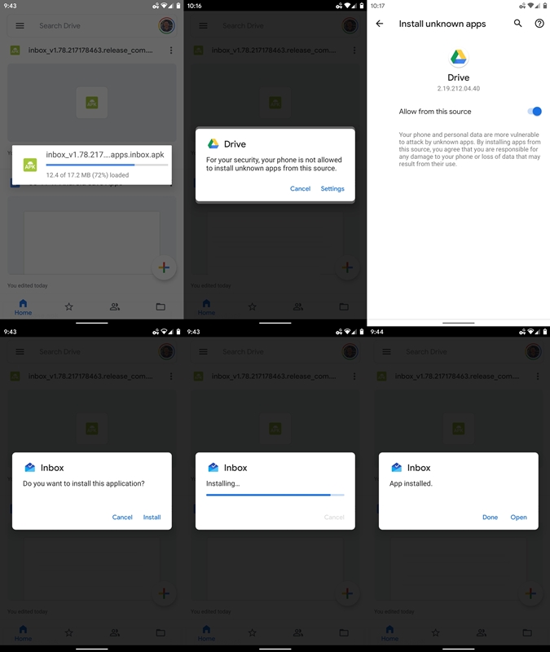This screenshot has height=652, width=550.
Task: Click Cancel in Drive security dialog
Action: pyautogui.click(x=300, y=189)
